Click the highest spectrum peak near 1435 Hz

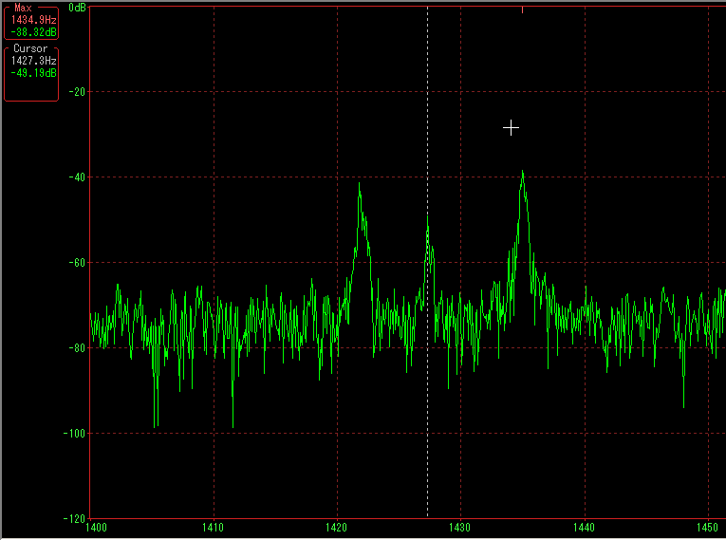[523, 173]
